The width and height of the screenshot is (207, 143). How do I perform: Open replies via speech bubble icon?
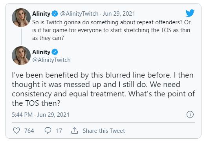pos(48,130)
